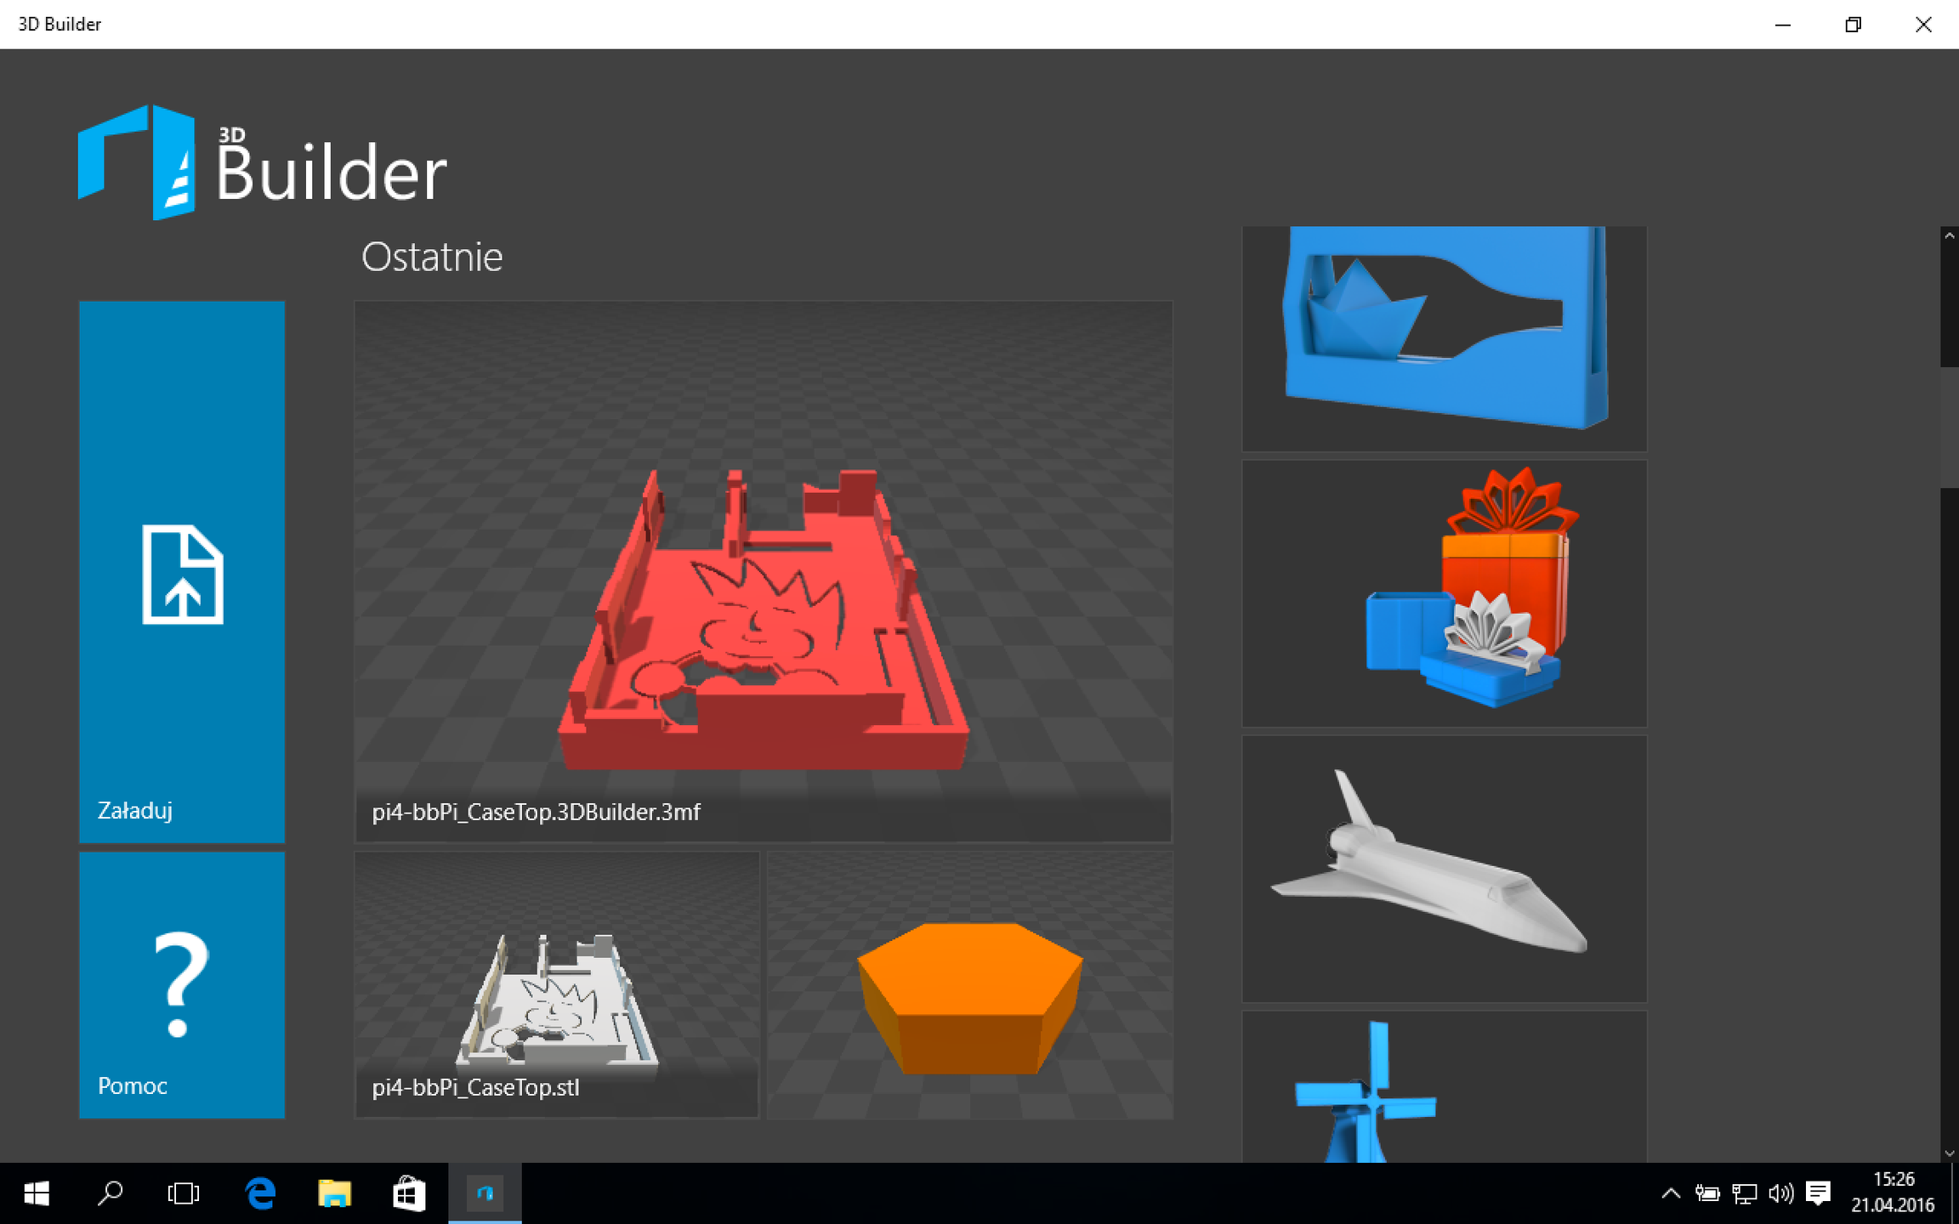Viewport: 1959px width, 1224px height.
Task: Click the scrollbar up arrow
Action: tap(1950, 236)
